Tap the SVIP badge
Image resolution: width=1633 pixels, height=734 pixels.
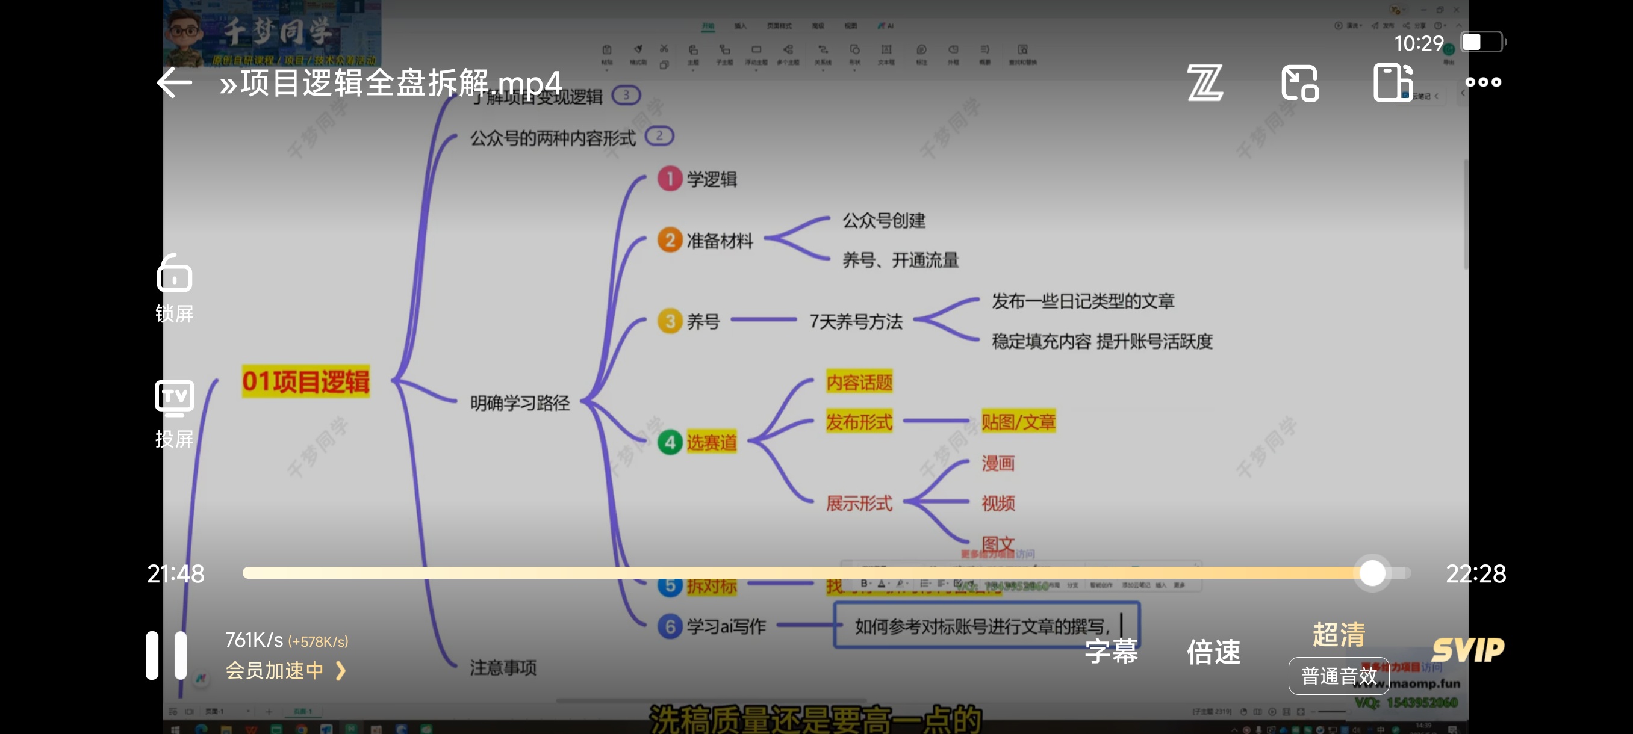coord(1467,650)
